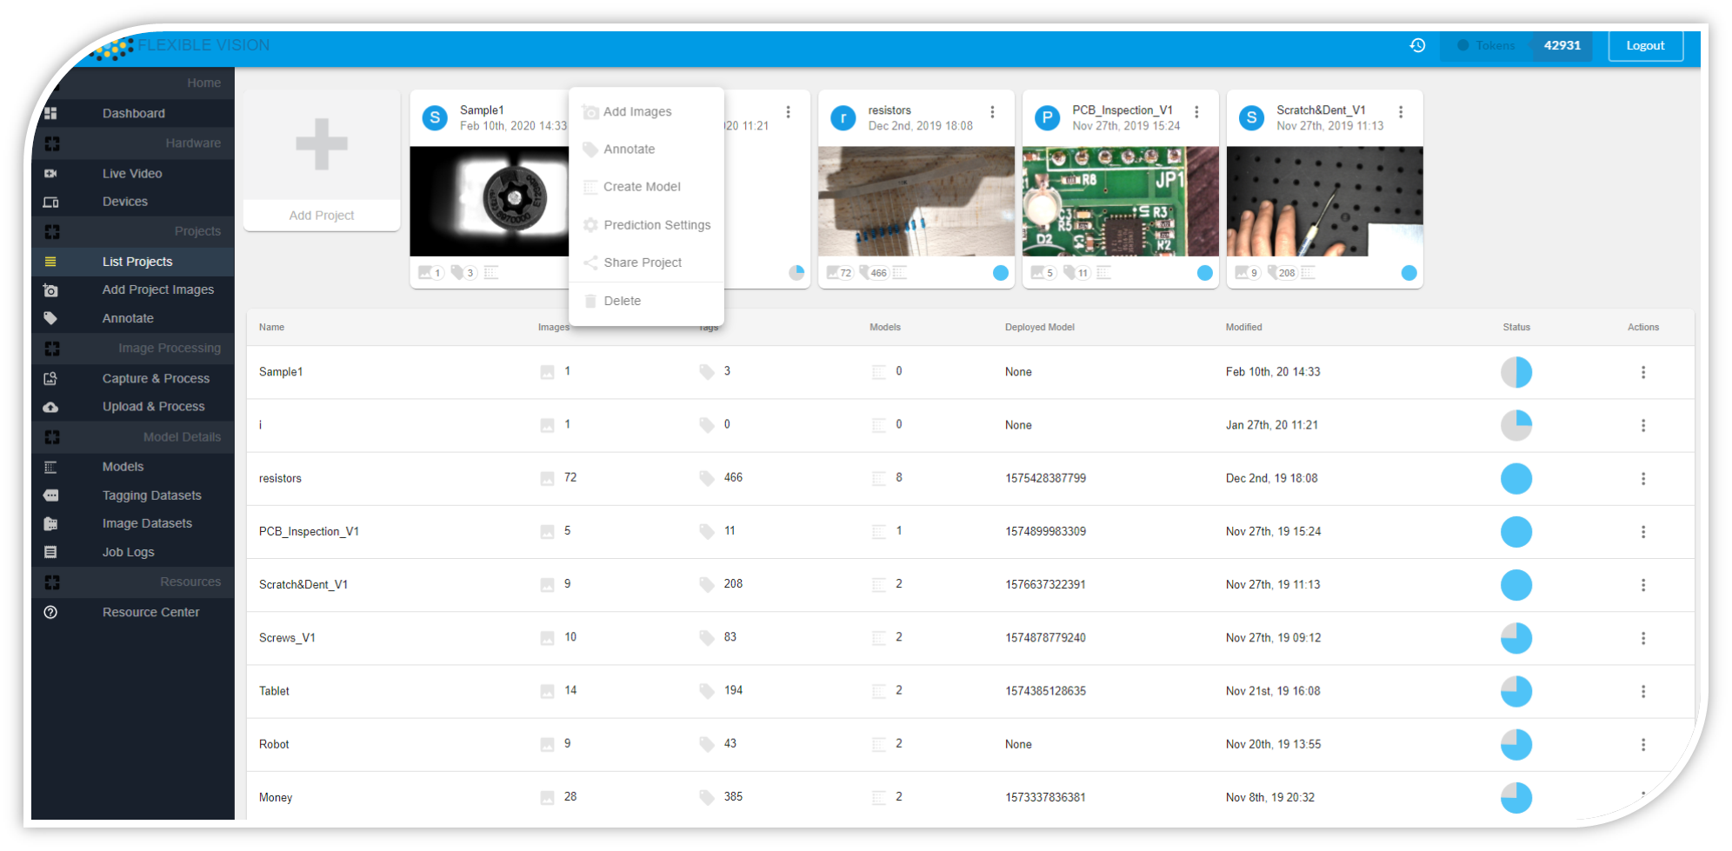Click the large plus icon to add project
This screenshot has width=1732, height=851.
321,143
